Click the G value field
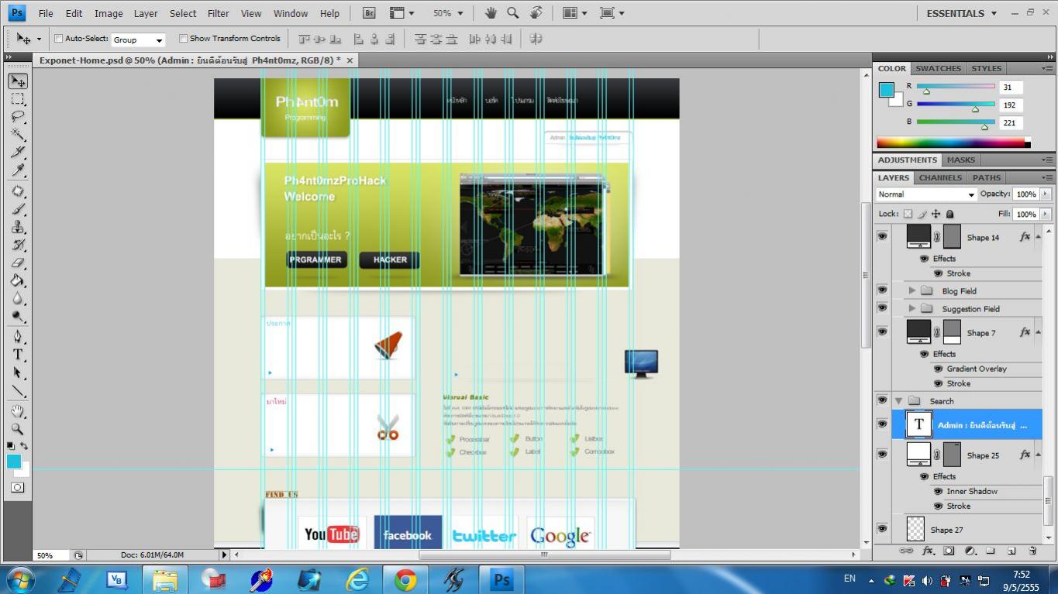Image resolution: width=1058 pixels, height=594 pixels. (1011, 105)
